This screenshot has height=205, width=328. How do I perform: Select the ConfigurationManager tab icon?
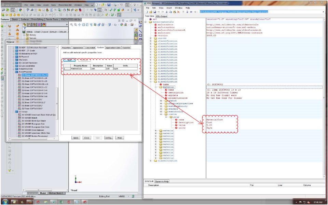coord(34,25)
